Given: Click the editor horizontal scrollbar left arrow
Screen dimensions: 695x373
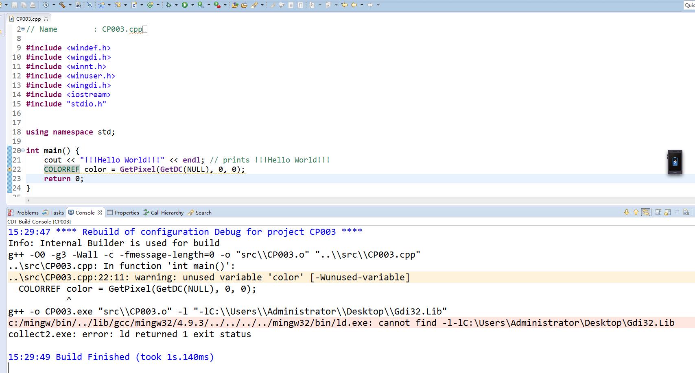Looking at the screenshot, I should pyautogui.click(x=28, y=200).
